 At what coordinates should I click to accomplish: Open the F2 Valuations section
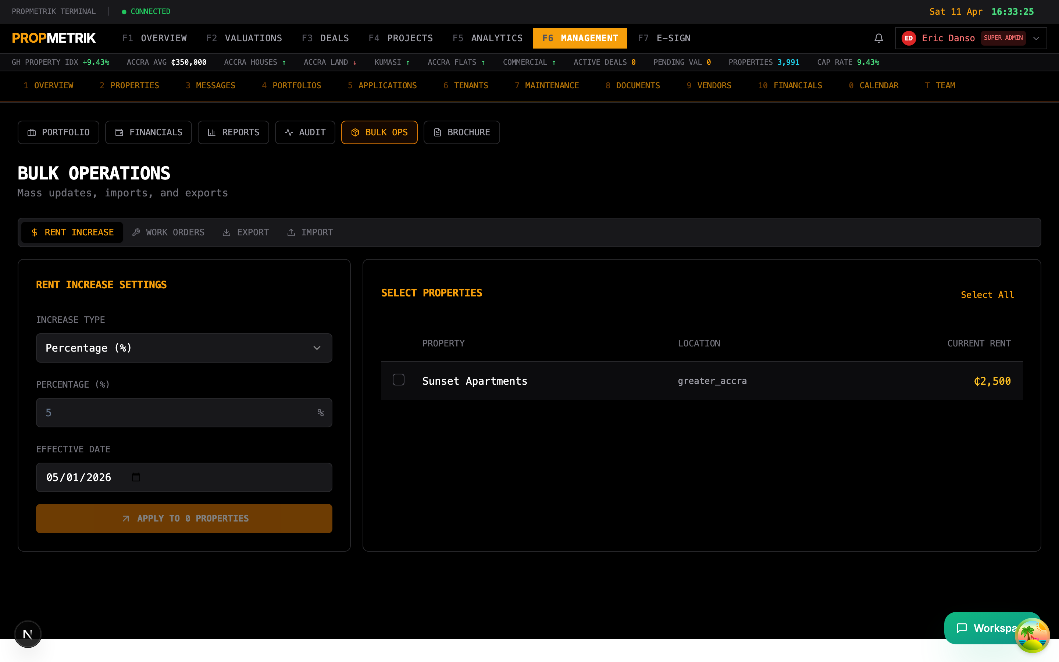(244, 38)
